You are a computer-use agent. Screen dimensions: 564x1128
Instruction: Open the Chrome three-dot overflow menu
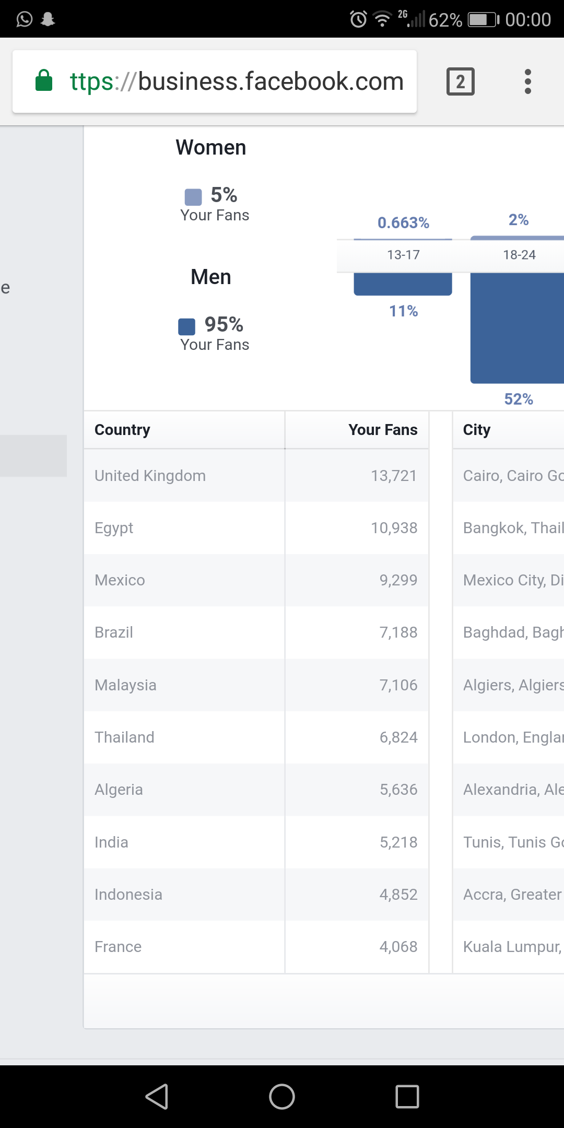(x=528, y=81)
